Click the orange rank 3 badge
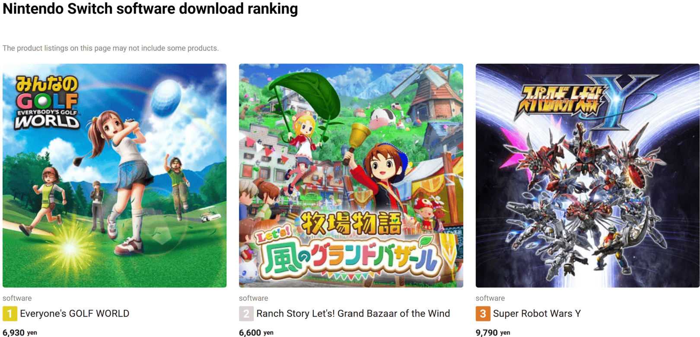The width and height of the screenshot is (700, 337). tap(483, 314)
